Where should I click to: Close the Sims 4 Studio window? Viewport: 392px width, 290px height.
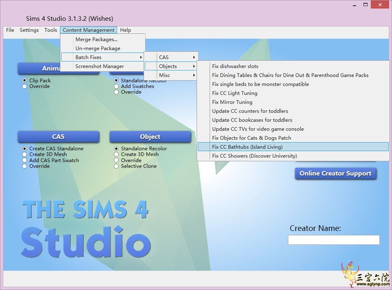tap(380, 4)
